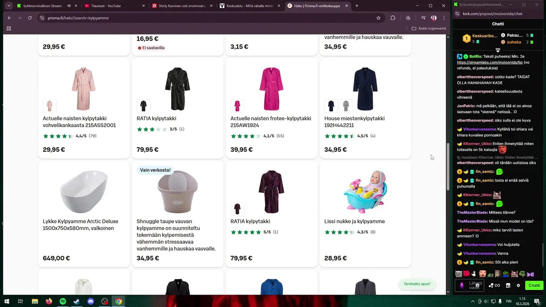
Task: Open Kaikki kirjanmerkit bookmarks folder
Action: point(429,29)
